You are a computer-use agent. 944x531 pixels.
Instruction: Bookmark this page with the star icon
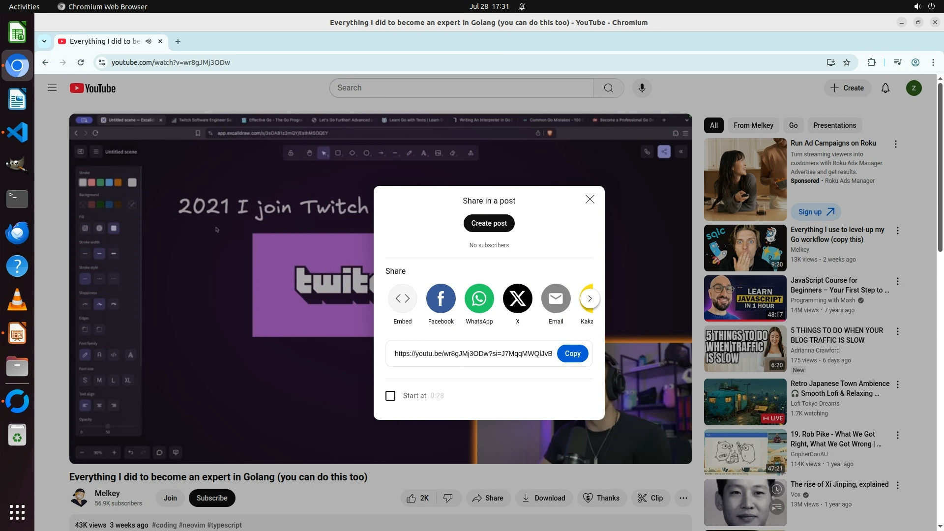click(847, 62)
